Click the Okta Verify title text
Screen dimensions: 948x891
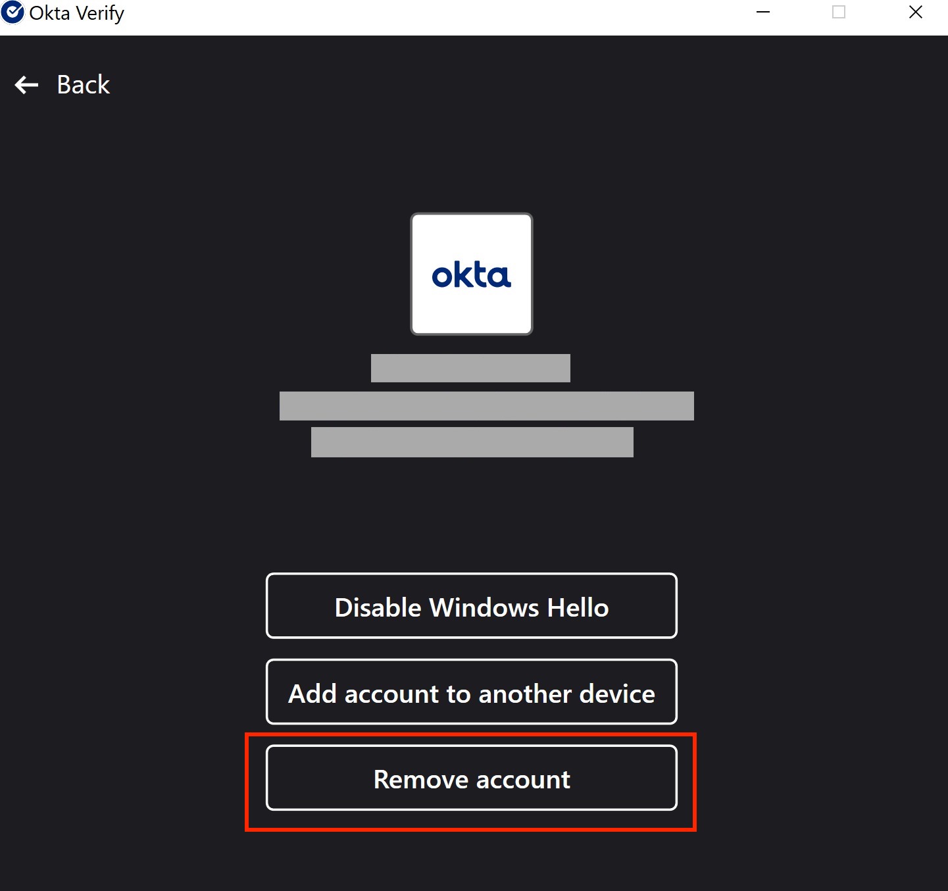pyautogui.click(x=77, y=13)
